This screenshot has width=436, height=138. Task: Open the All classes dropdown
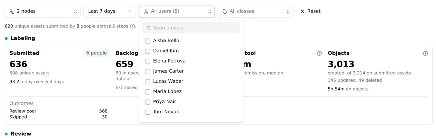(x=255, y=11)
